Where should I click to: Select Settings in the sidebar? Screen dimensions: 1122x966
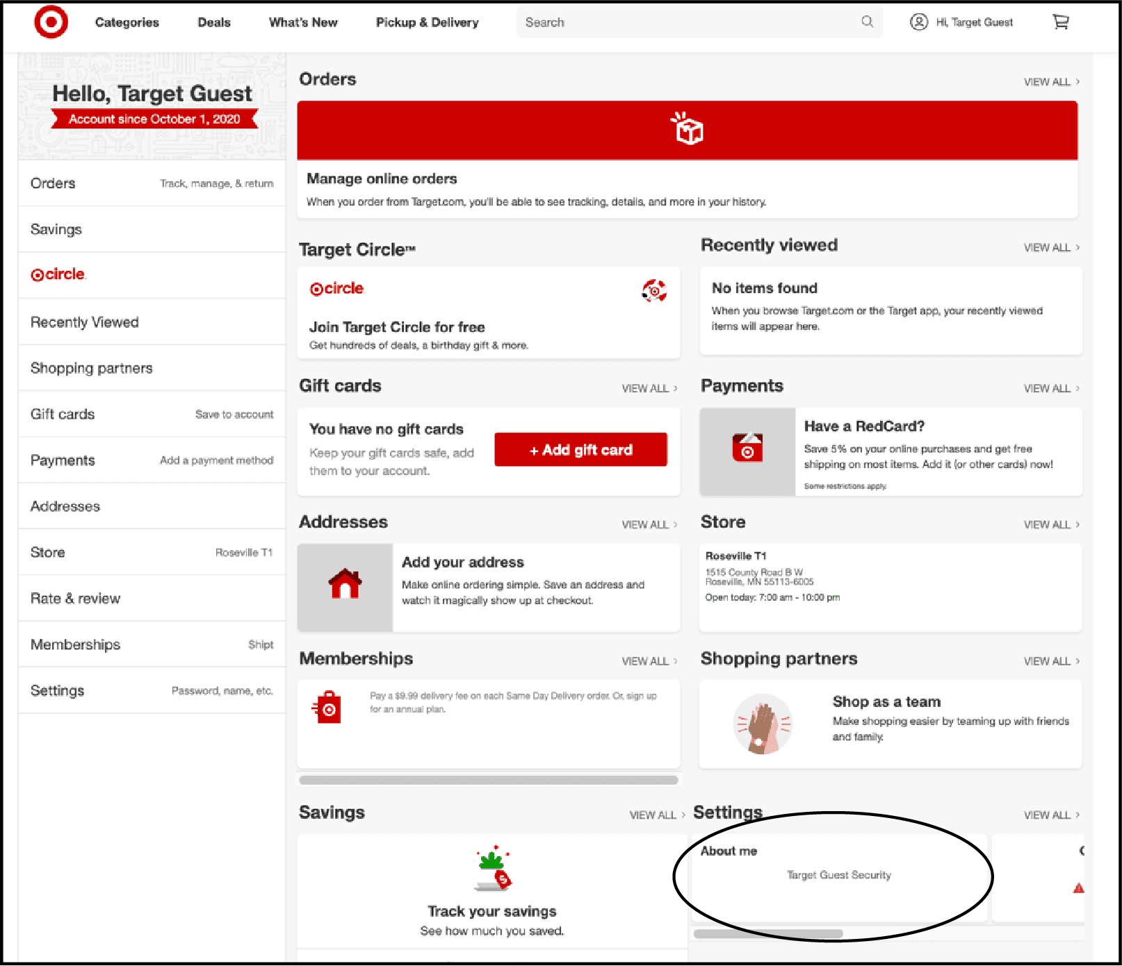(152, 690)
